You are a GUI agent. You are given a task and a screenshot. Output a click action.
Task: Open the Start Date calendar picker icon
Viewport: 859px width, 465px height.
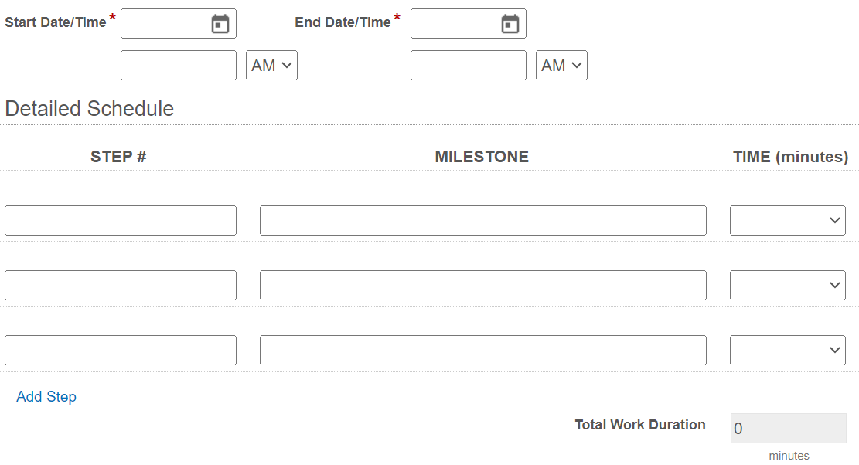[220, 23]
